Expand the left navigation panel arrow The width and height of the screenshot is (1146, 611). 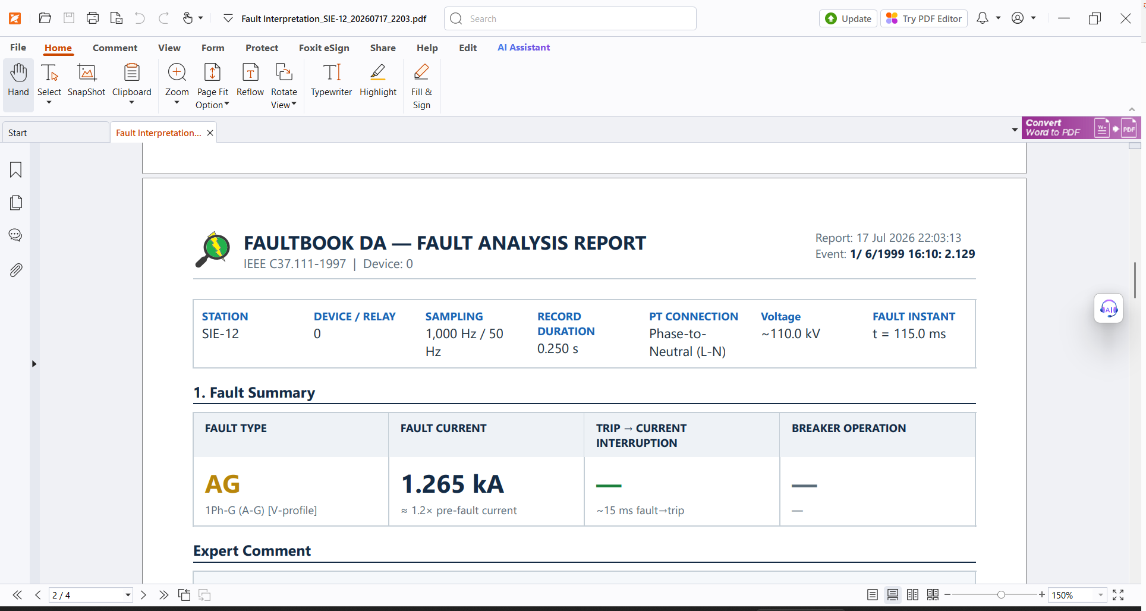click(34, 364)
